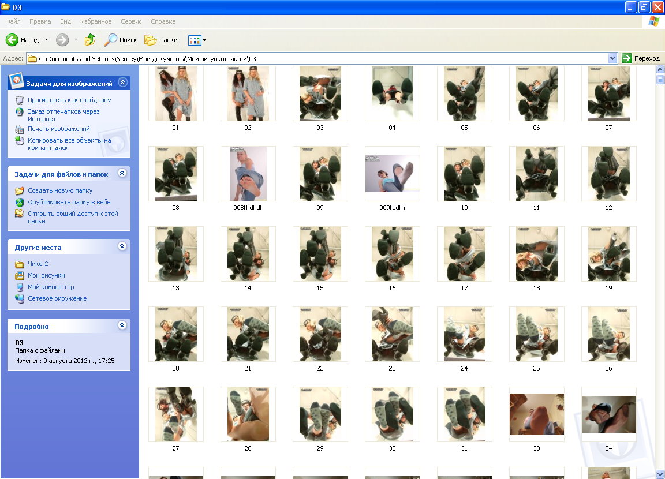
Task: Open the Избранное menu
Action: 96,21
